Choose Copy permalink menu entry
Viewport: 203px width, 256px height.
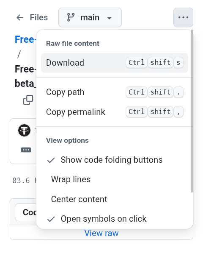[x=115, y=112]
